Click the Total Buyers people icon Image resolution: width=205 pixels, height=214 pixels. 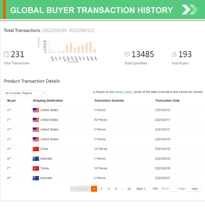pyautogui.click(x=174, y=54)
